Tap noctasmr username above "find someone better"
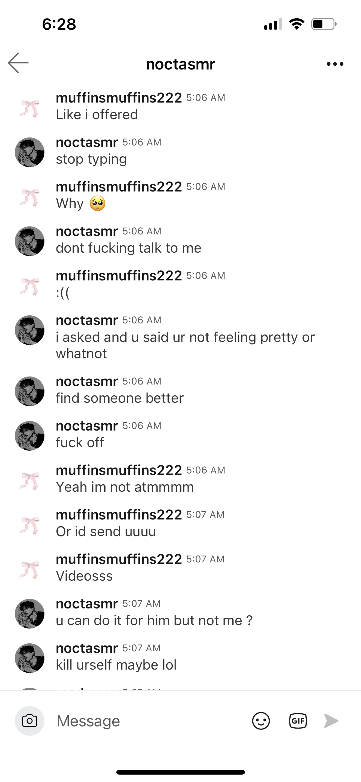The width and height of the screenshot is (361, 782). point(87,381)
